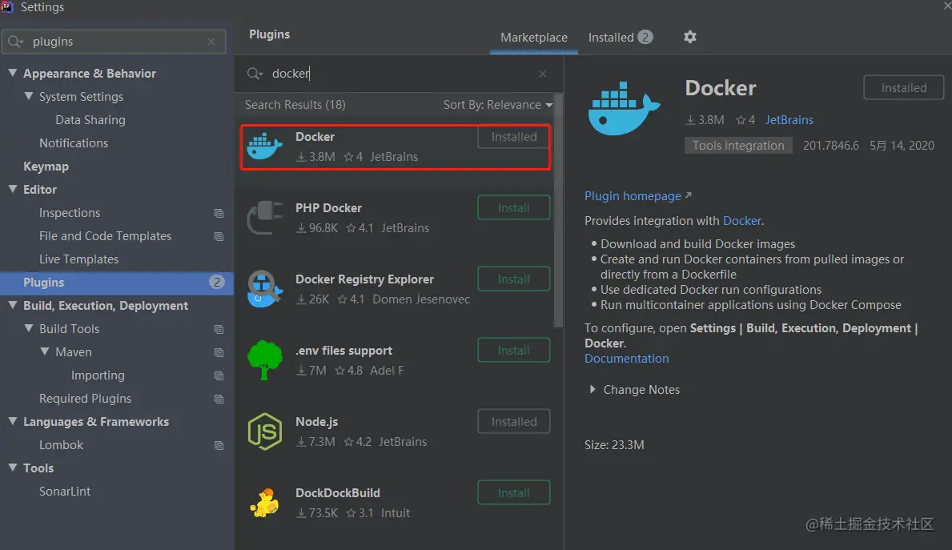Screen dimensions: 952x550
Task: Click the Docker Registry Explorer icon
Action: coord(264,289)
